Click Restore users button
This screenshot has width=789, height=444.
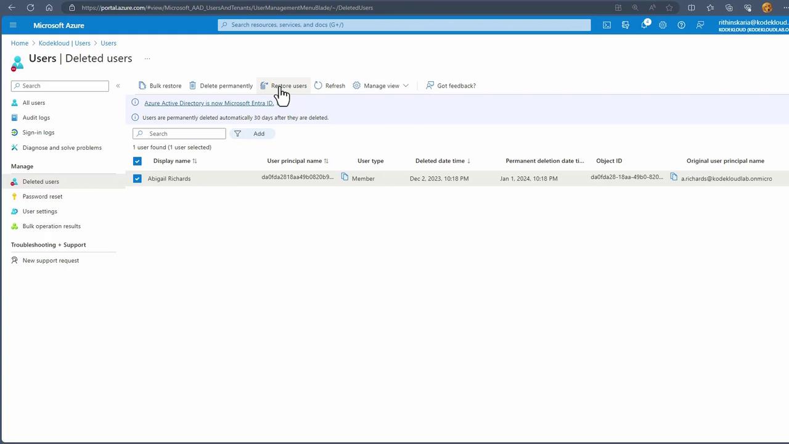tap(284, 86)
